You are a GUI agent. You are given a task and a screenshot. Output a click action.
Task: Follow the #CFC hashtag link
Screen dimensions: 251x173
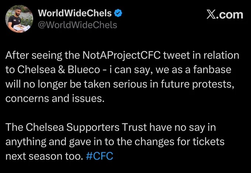[x=99, y=156]
